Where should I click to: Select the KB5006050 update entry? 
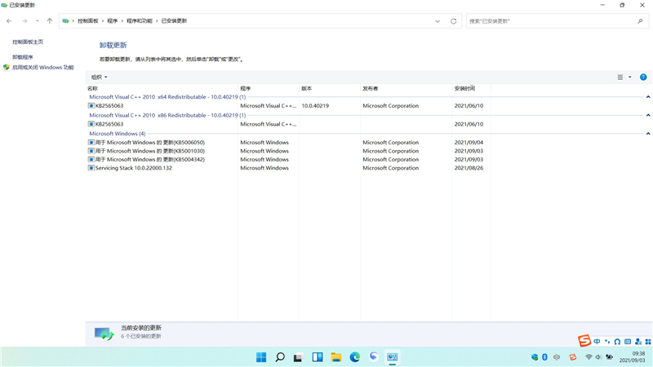click(x=149, y=143)
